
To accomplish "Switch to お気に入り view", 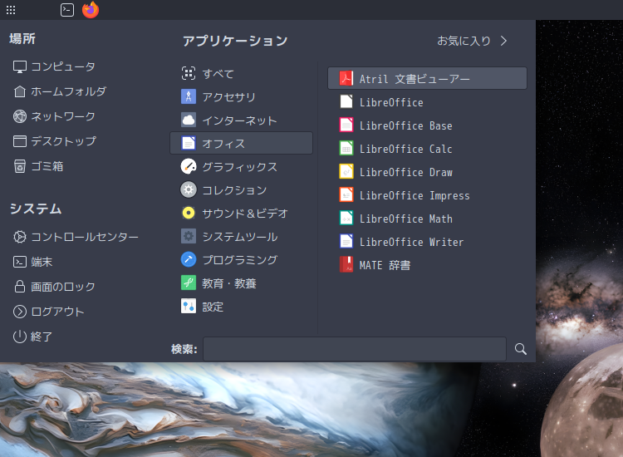I will [x=472, y=41].
